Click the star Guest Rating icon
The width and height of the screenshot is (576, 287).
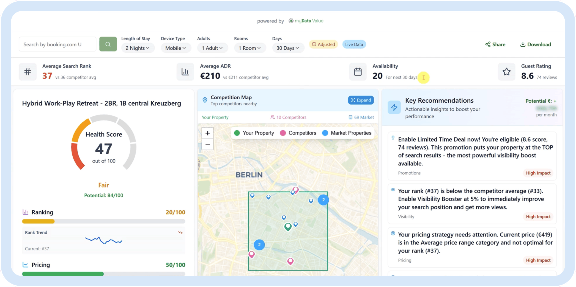pos(506,72)
